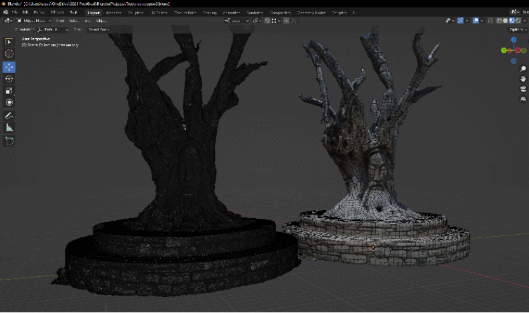Click the Blender logo menu icon

[6, 12]
